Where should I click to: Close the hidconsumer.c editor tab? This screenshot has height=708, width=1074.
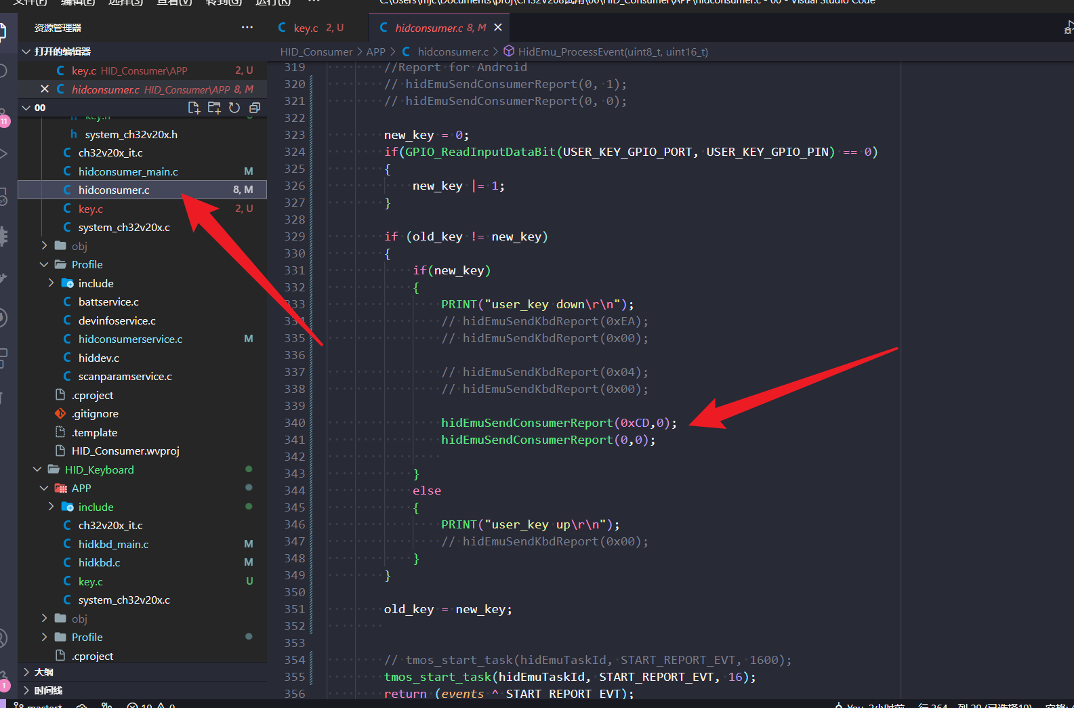[x=498, y=28]
